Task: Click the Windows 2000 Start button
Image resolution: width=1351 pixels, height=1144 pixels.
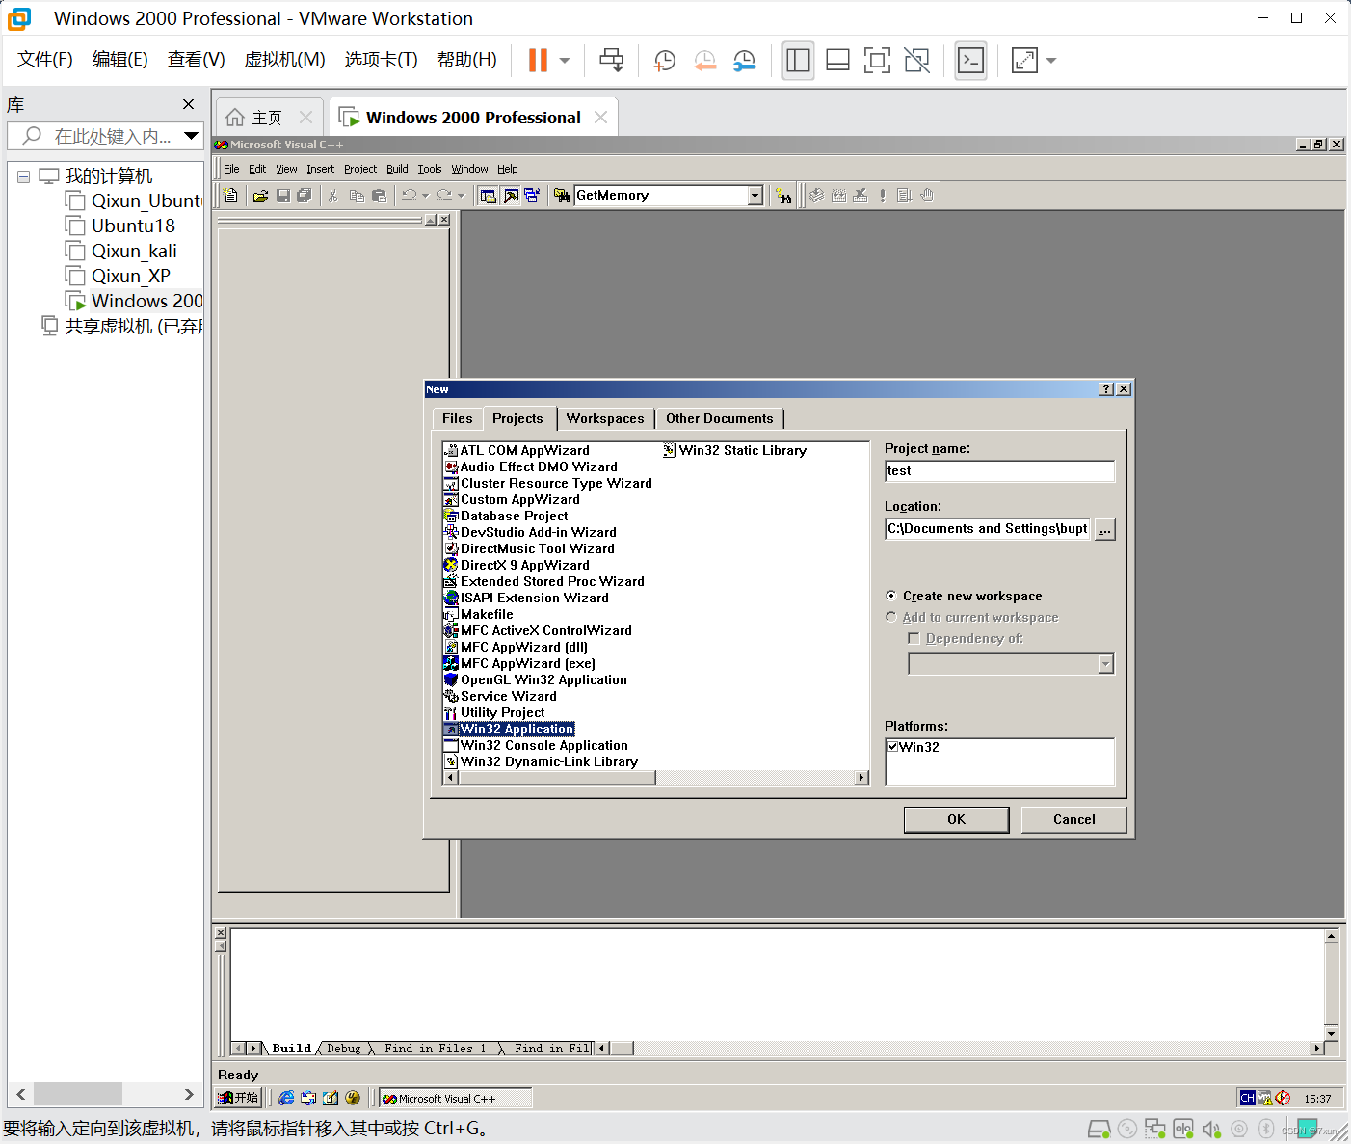Action: point(238,1098)
